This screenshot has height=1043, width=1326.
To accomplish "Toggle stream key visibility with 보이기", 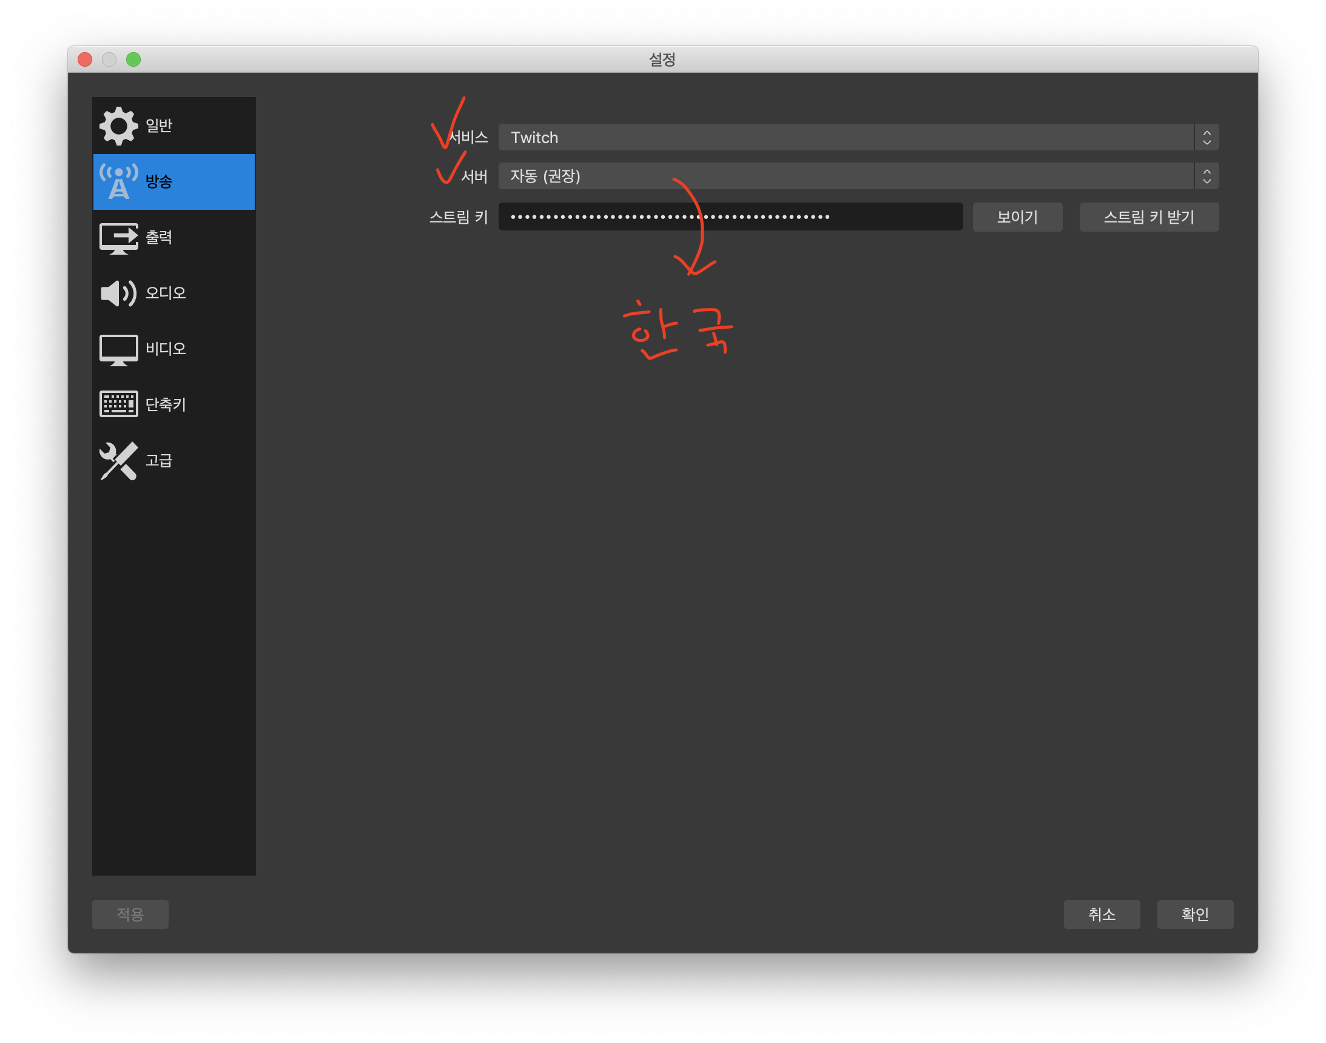I will 1017,216.
